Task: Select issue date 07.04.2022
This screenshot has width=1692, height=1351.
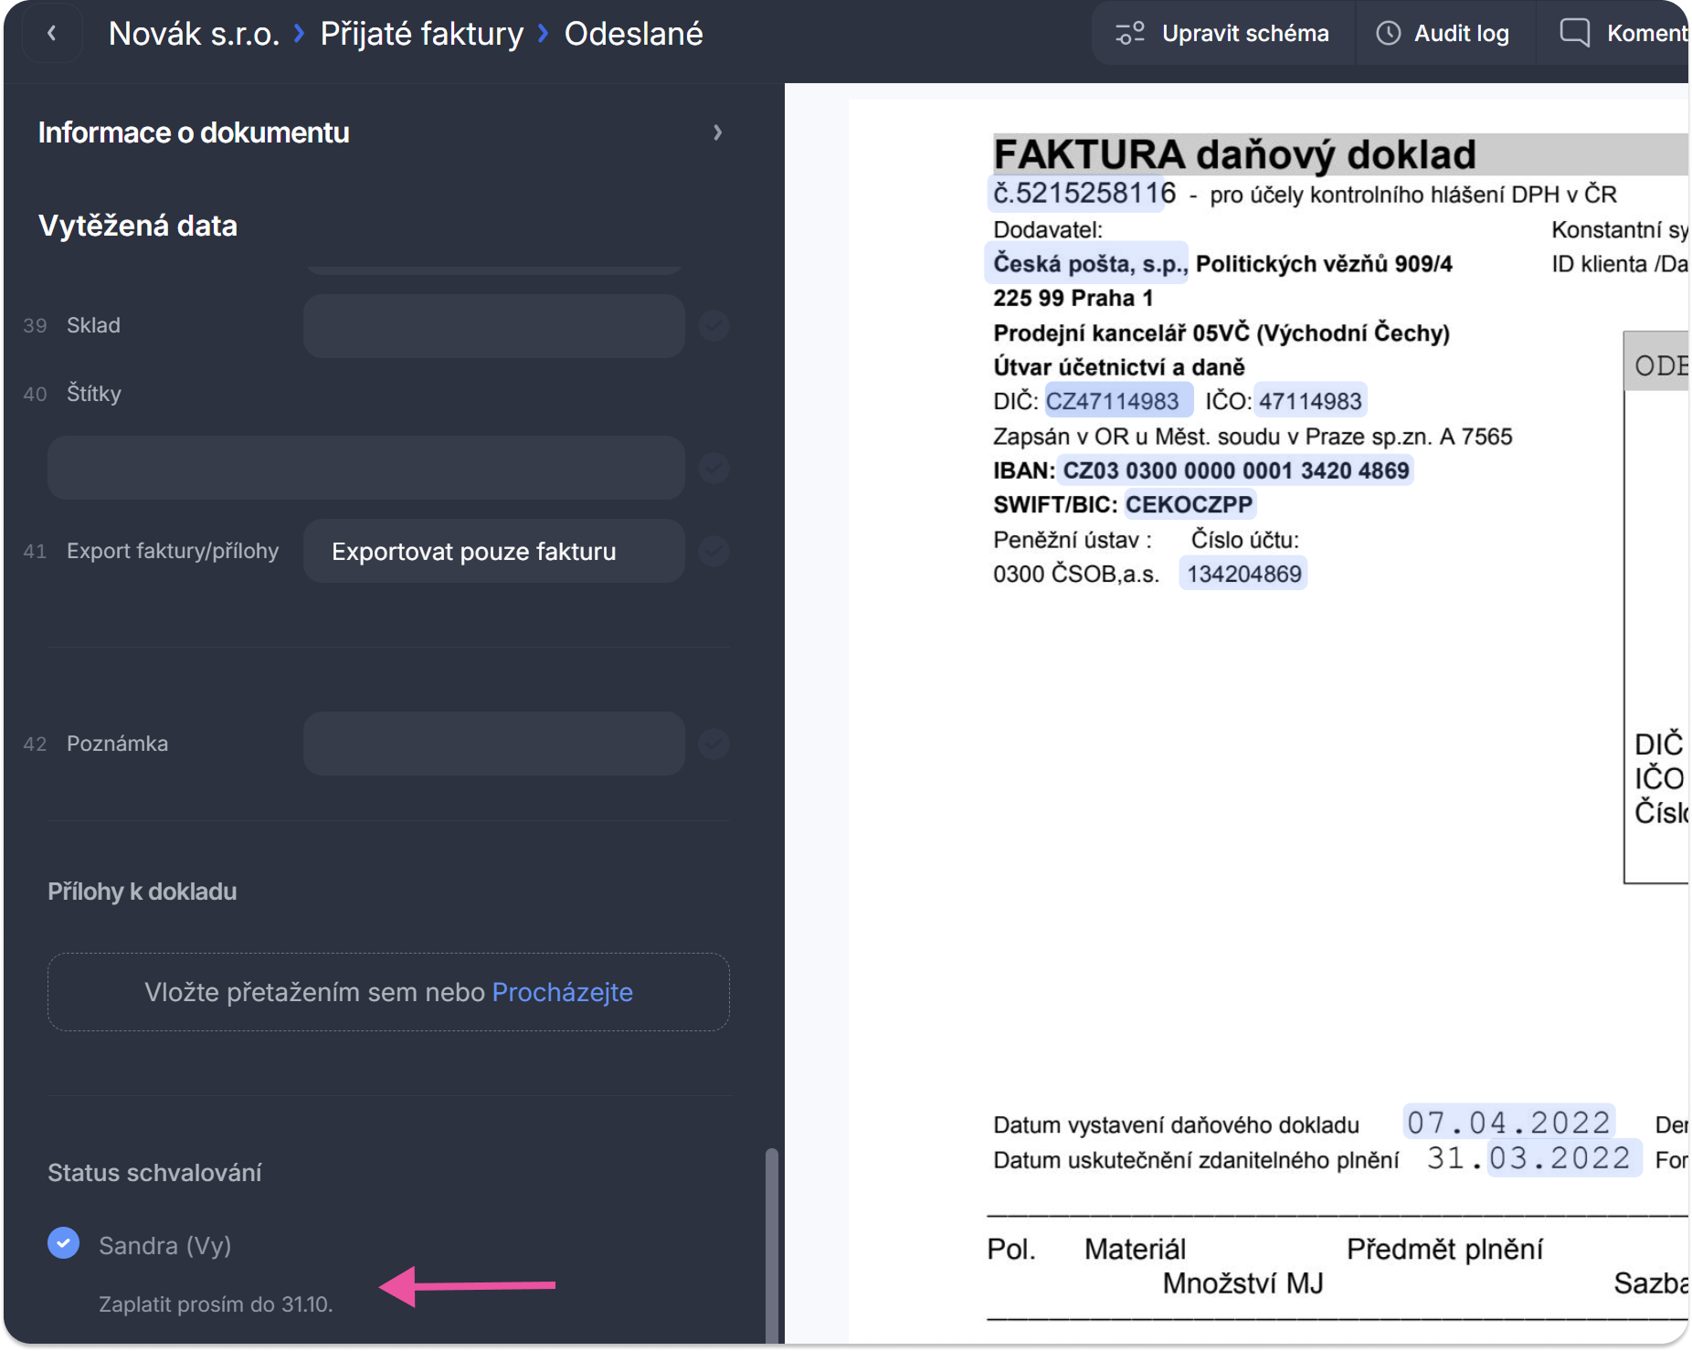Action: [x=1508, y=1122]
